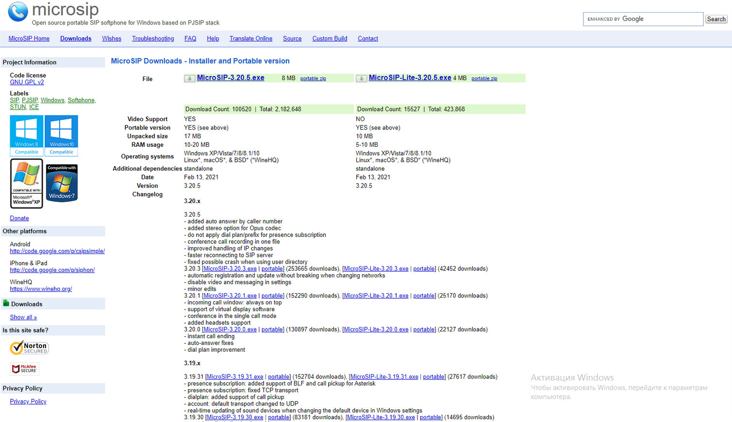The width and height of the screenshot is (732, 422).
Task: Open the FAQ navigation link
Action: pos(190,39)
